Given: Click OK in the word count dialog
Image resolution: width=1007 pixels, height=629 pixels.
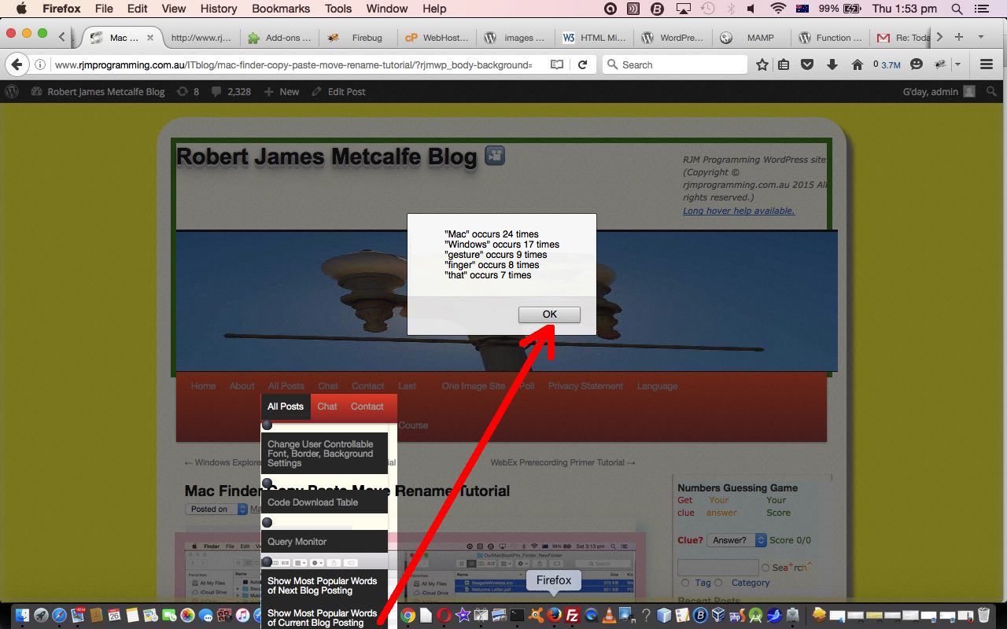Looking at the screenshot, I should (549, 314).
